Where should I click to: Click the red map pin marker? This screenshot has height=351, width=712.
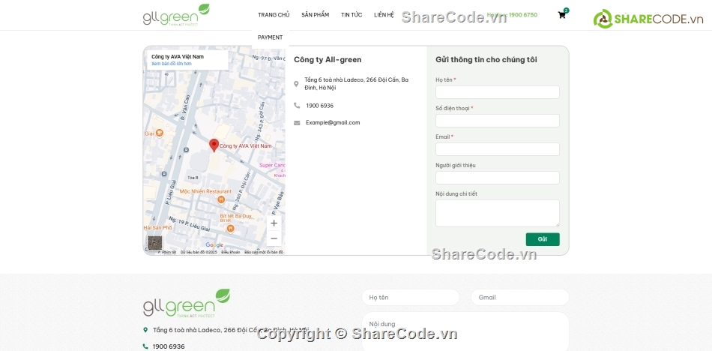(x=214, y=145)
